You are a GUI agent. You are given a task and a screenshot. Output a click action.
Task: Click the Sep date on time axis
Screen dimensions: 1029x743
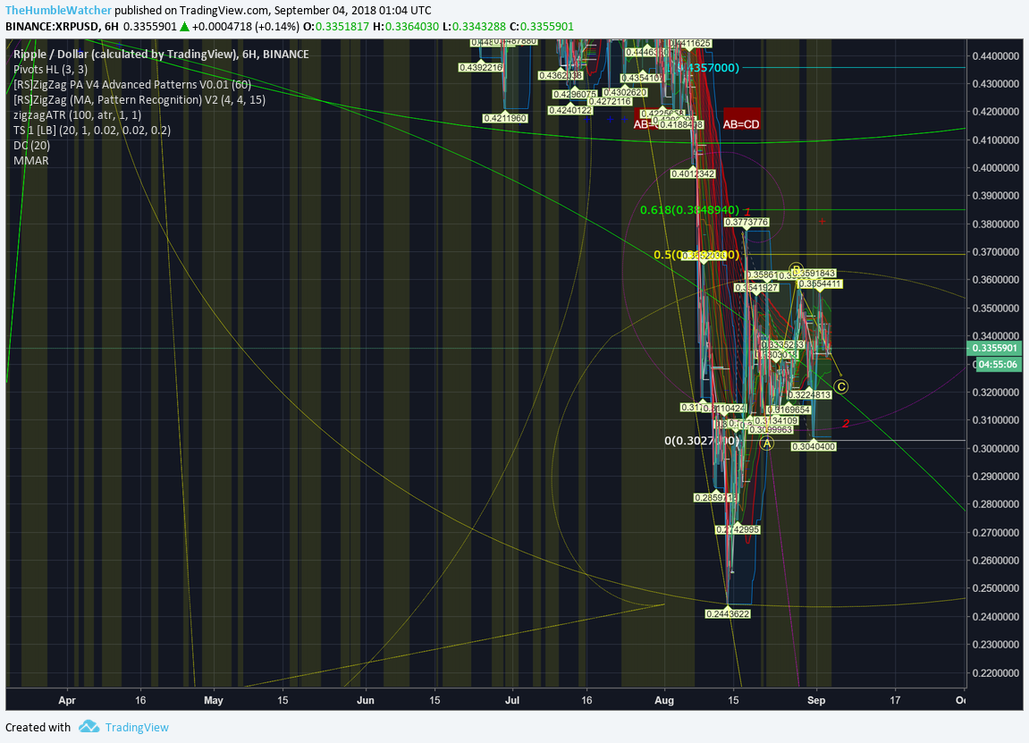coord(815,700)
